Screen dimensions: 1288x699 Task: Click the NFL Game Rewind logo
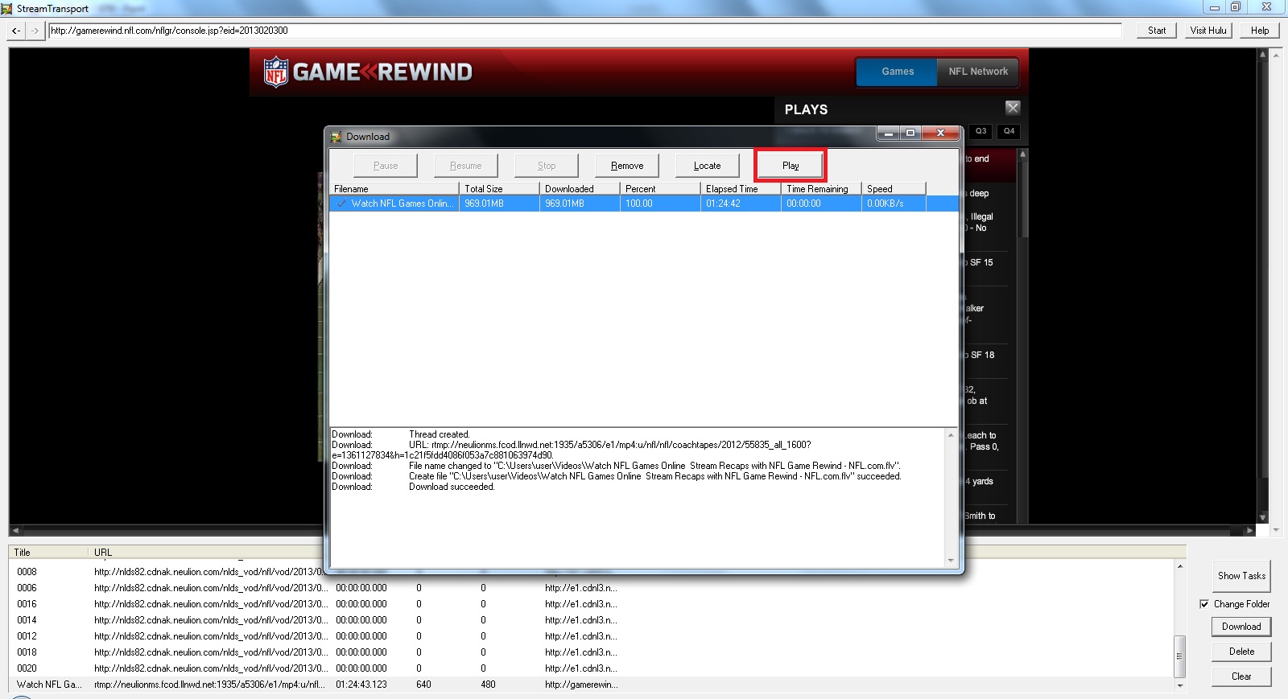pos(368,72)
